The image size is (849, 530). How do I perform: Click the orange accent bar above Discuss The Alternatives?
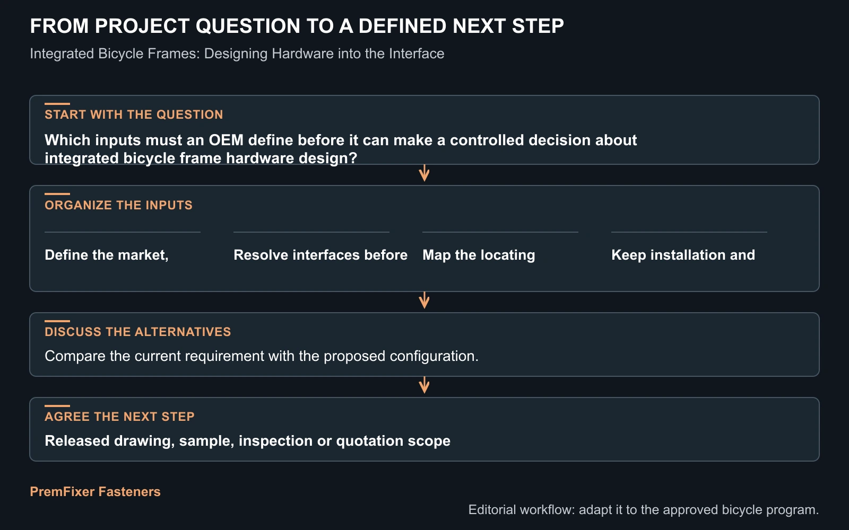[x=57, y=321]
